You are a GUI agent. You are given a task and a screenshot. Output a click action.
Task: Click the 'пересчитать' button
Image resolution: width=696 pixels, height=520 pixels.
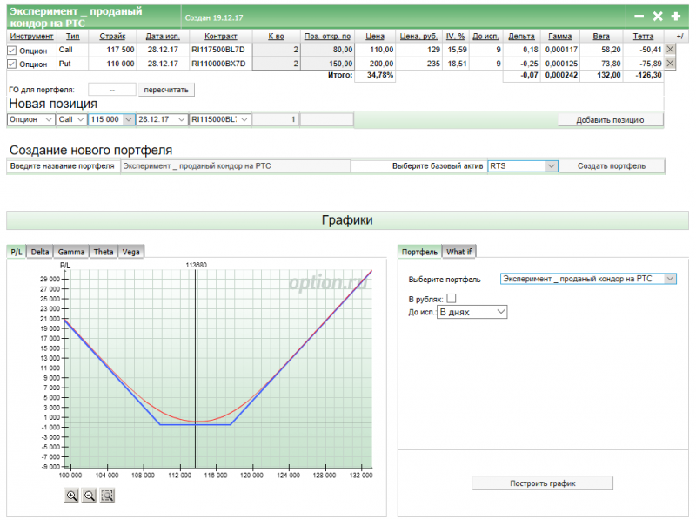pos(167,90)
